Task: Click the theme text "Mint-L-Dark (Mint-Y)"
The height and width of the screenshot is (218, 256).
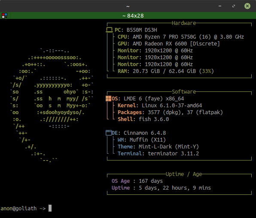Action: (x=169, y=146)
